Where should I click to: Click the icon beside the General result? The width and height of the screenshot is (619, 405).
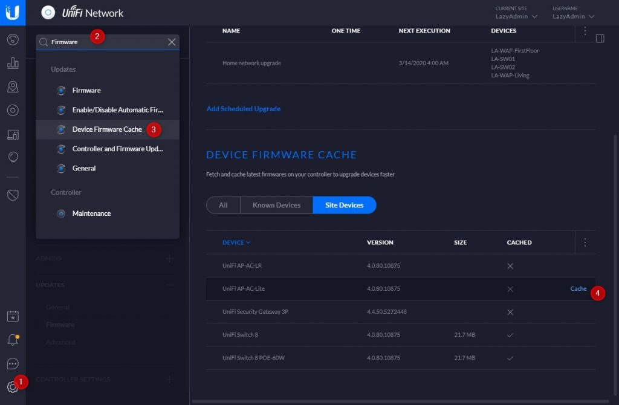tap(61, 169)
